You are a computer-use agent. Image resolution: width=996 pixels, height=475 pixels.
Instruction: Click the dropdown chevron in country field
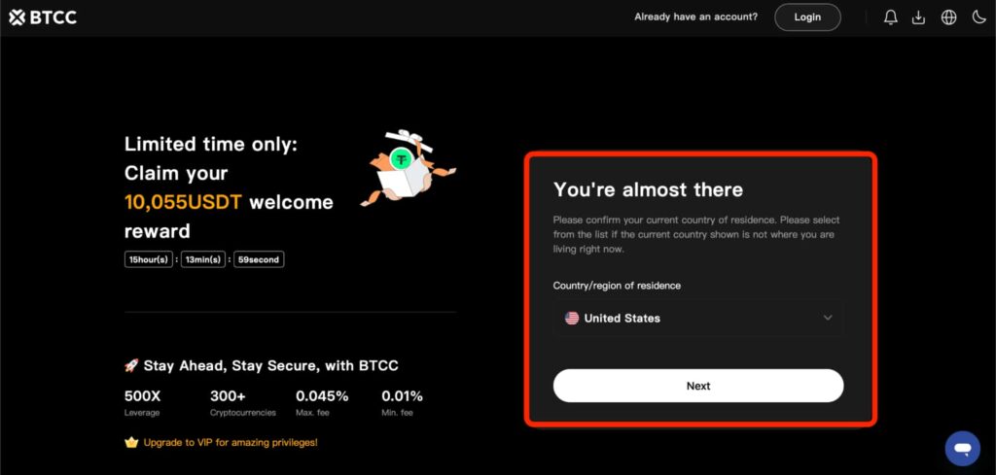click(827, 318)
